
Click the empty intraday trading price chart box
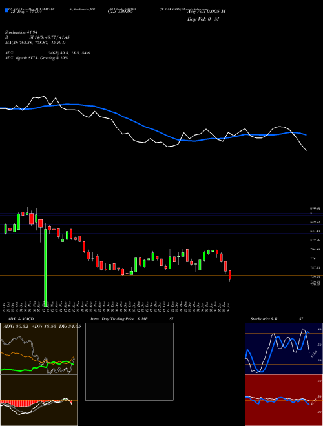click(x=129, y=361)
